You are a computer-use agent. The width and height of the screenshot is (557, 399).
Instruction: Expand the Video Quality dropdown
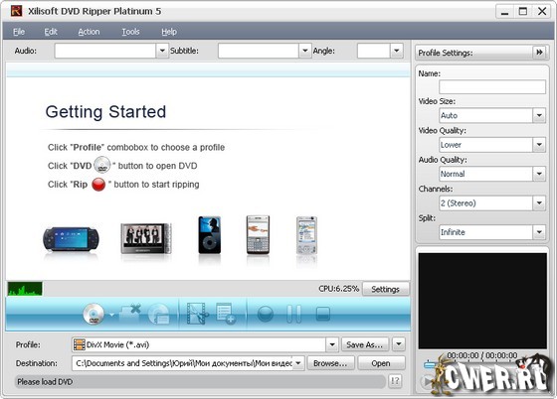pyautogui.click(x=539, y=145)
